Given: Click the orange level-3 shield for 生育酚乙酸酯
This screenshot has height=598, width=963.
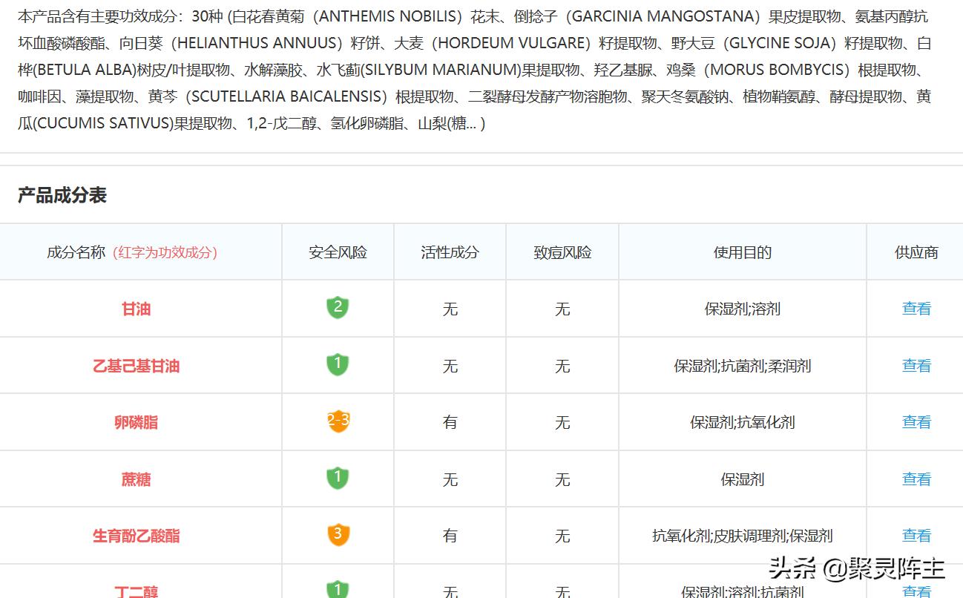Looking at the screenshot, I should pyautogui.click(x=338, y=535).
